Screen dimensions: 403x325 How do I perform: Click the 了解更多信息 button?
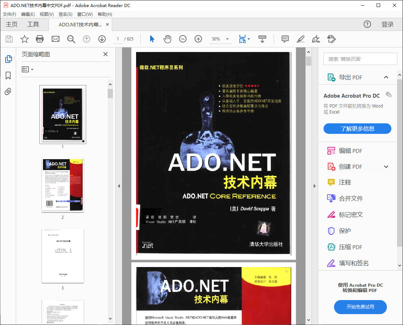point(358,129)
